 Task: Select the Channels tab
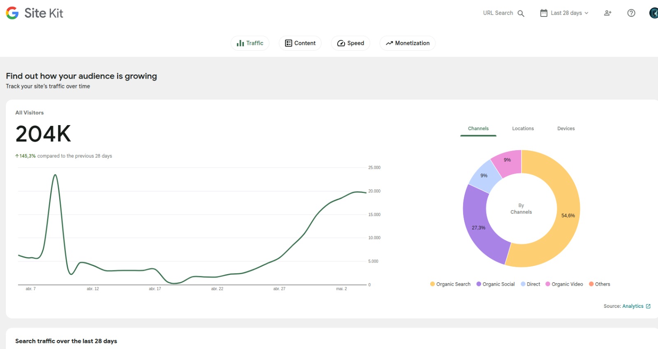click(x=478, y=128)
